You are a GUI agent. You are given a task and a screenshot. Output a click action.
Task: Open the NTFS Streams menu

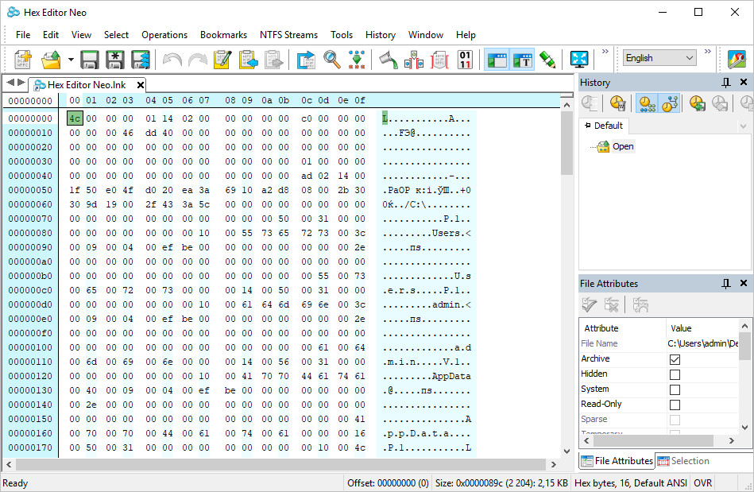(288, 35)
